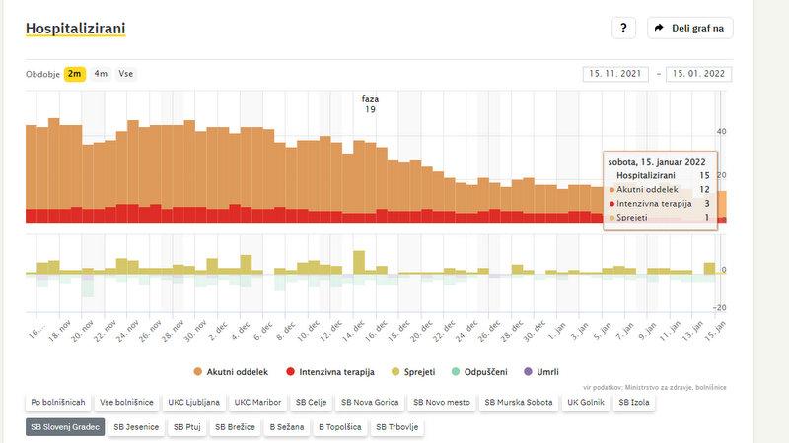Hide the Intenzivna terapija legend series
Screen dimensions: 789x443
332,371
